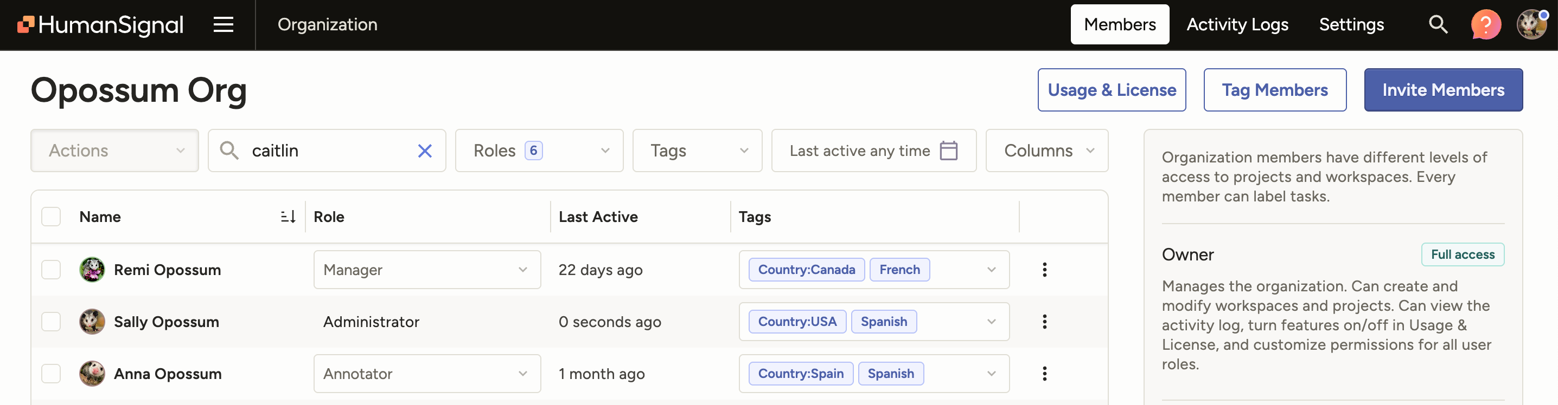Clear the caitlin search text

coord(425,151)
